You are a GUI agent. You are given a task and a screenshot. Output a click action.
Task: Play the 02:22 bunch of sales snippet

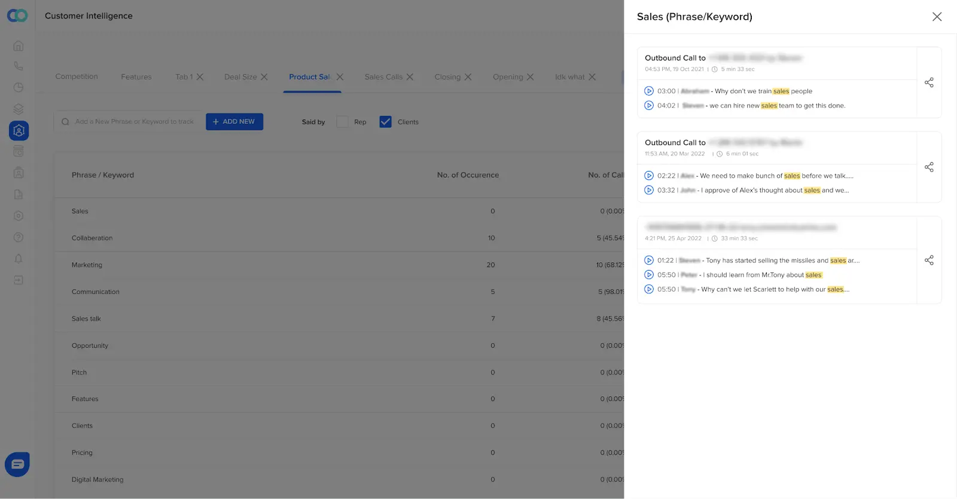[x=649, y=176]
